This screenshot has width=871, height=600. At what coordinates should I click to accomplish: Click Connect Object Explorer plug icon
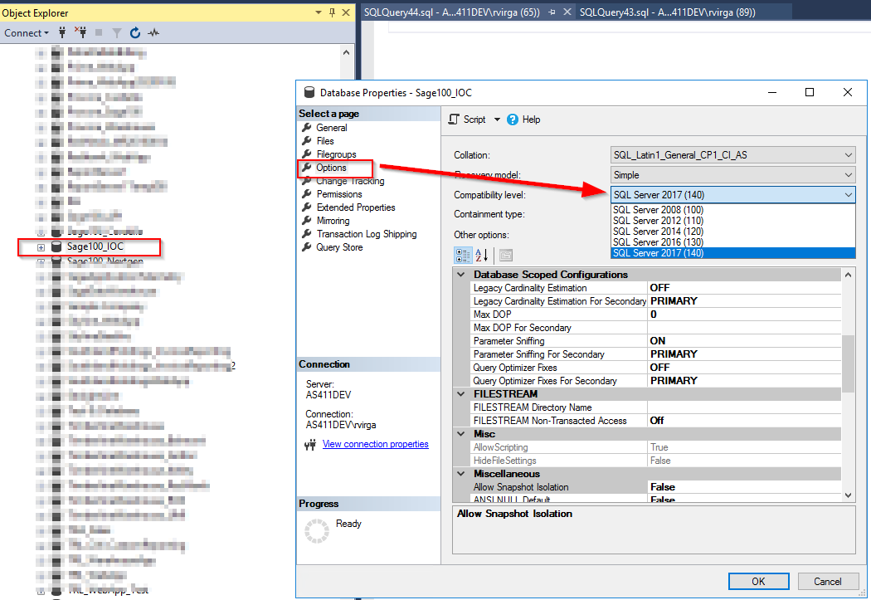point(62,32)
